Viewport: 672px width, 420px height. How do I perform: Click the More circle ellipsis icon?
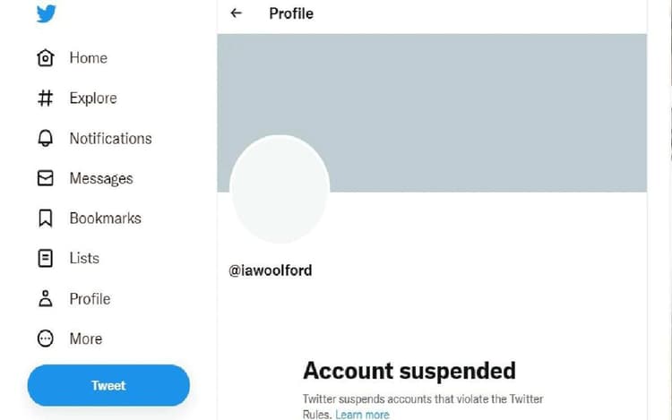click(46, 339)
